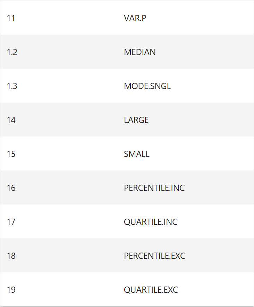Click the MODE.SNGL table entry
The width and height of the screenshot is (254, 307).
pyautogui.click(x=147, y=86)
